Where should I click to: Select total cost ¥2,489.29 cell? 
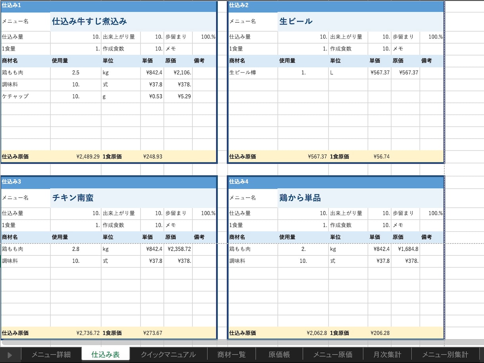tap(76, 157)
